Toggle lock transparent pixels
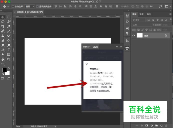The image size is (173, 128). pos(138,30)
